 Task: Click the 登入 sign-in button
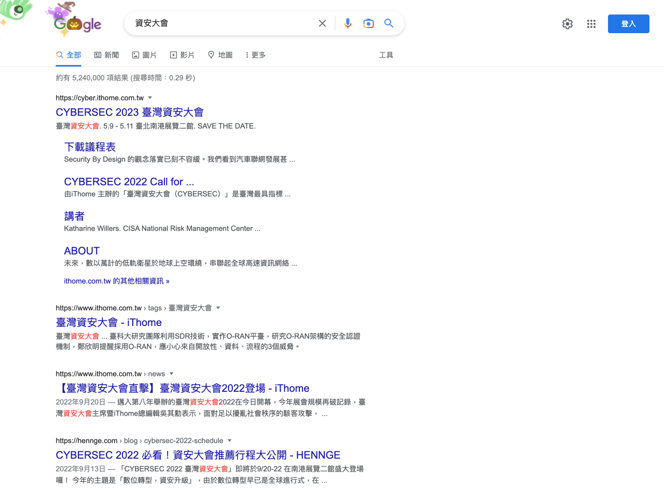click(x=629, y=24)
